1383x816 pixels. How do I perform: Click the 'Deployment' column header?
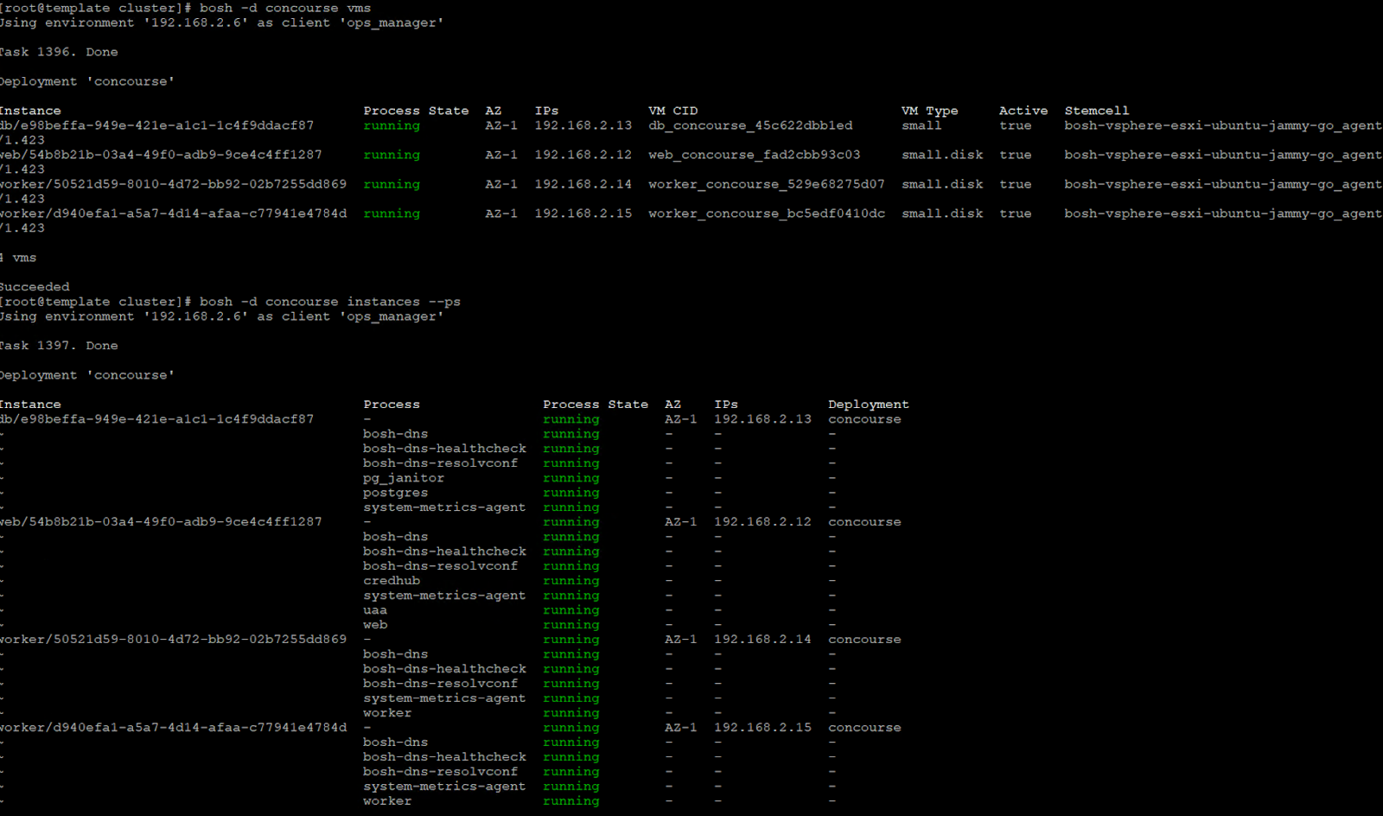point(869,405)
